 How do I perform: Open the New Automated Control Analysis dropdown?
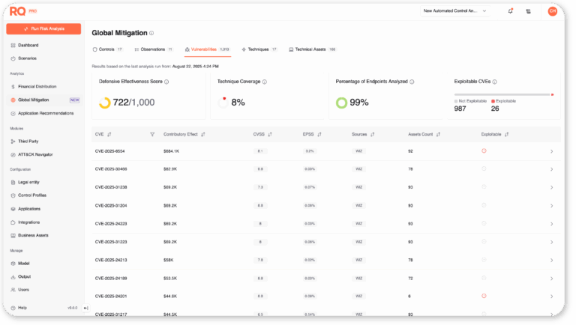click(x=455, y=11)
